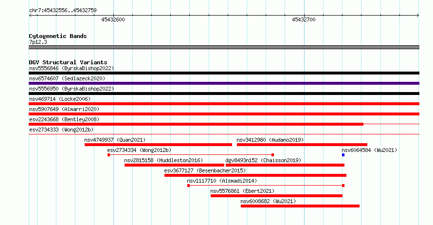
Task: Select the red nsv3412980 variant bar
Action: (302, 145)
